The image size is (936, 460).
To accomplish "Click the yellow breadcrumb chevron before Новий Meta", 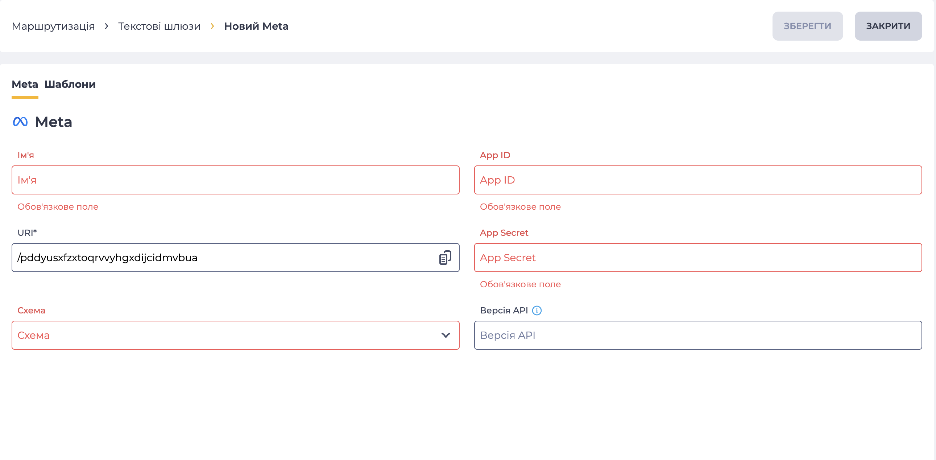I will pyautogui.click(x=212, y=26).
